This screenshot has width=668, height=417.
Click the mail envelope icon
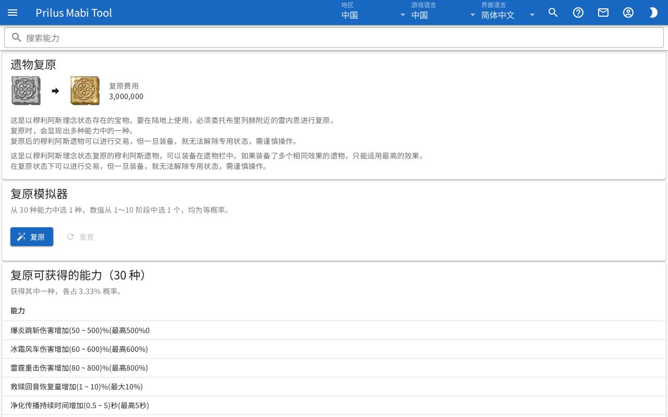pos(603,13)
